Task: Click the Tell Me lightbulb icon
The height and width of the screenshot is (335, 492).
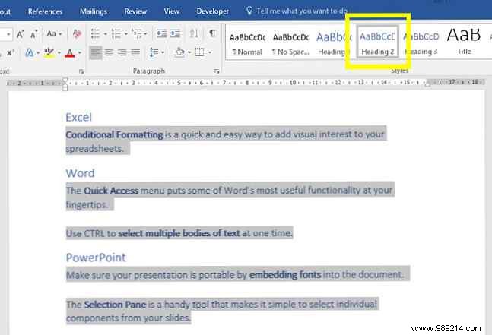Action: 249,11
